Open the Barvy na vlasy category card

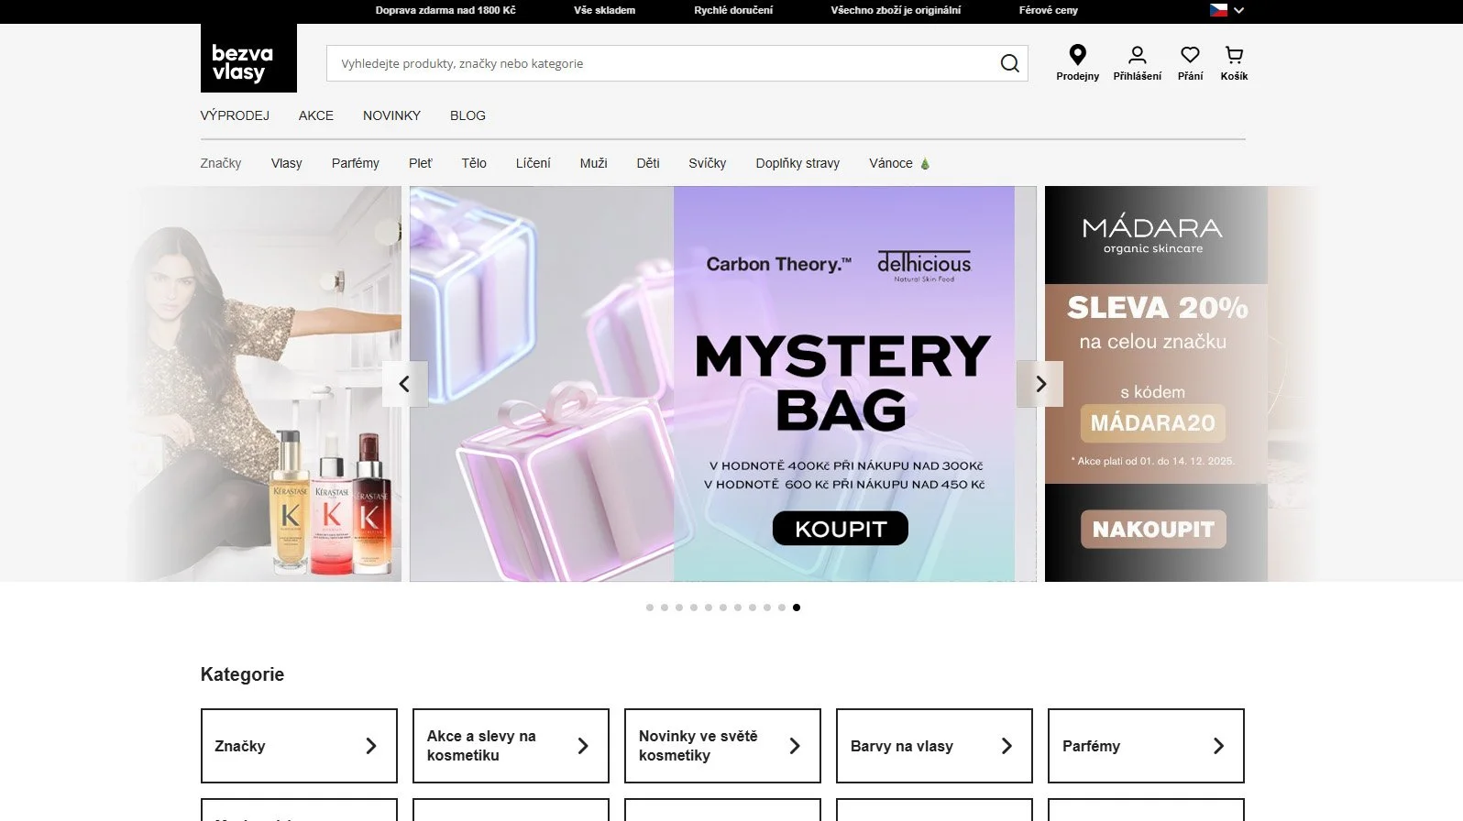934,746
